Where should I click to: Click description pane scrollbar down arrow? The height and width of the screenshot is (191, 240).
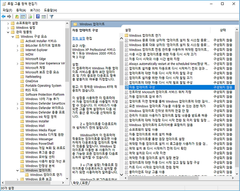tap(121, 174)
